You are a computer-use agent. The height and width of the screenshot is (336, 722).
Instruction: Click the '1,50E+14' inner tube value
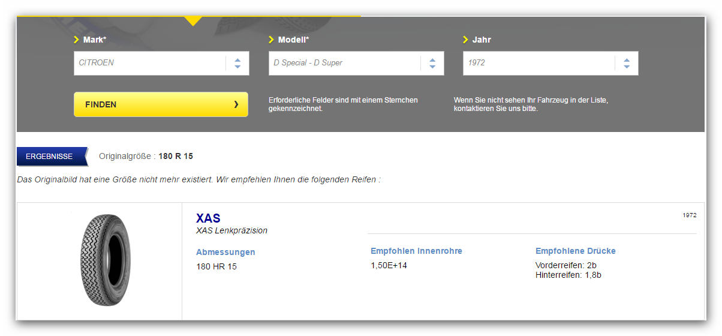pyautogui.click(x=389, y=265)
